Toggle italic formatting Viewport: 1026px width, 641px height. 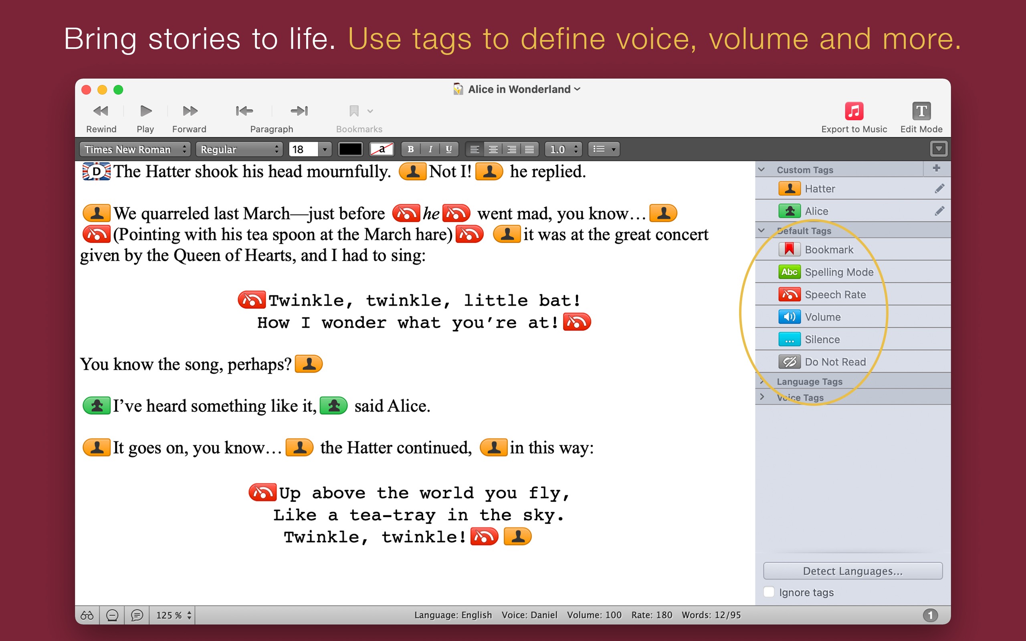430,149
